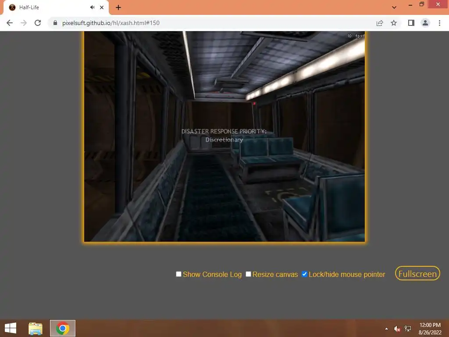Click the 'Discretionary' text in game
The width and height of the screenshot is (449, 337).
point(224,140)
